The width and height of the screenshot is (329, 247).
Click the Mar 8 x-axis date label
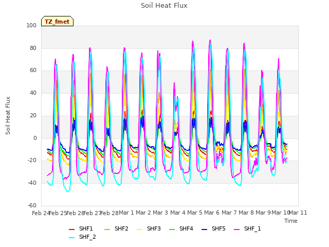point(246,213)
